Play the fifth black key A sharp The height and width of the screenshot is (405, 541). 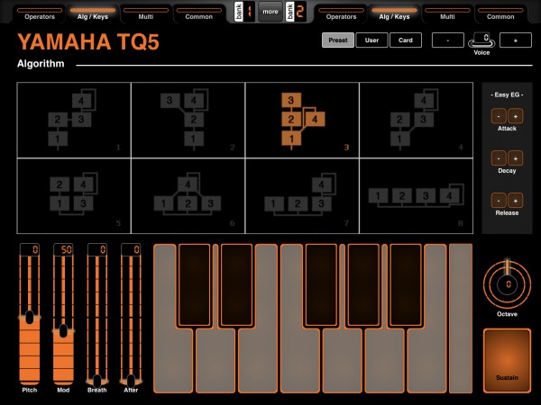click(406, 284)
